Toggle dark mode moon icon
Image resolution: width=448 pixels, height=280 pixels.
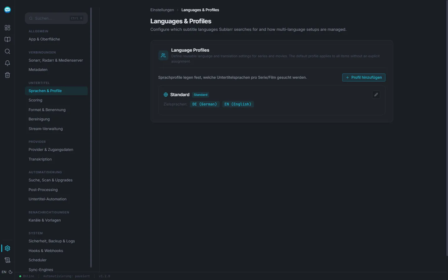(11, 272)
